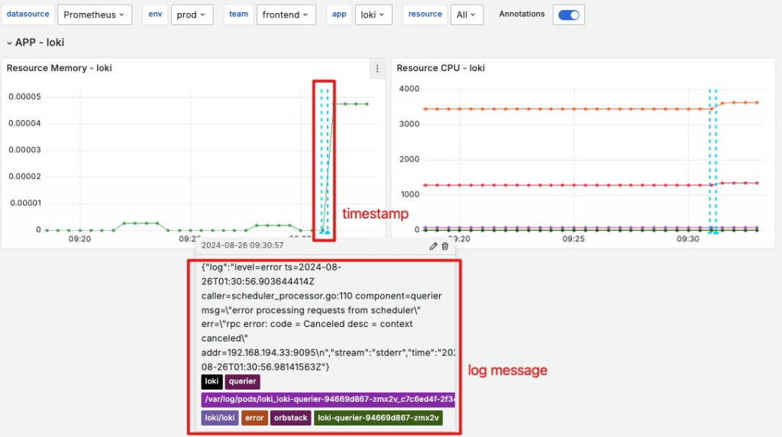Open the app dropdown set to loki
This screenshot has height=437, width=782.
(373, 15)
